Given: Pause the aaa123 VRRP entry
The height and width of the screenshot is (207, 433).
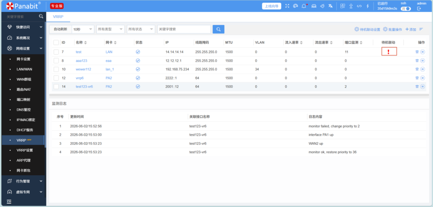Looking at the screenshot, I should coord(423,61).
